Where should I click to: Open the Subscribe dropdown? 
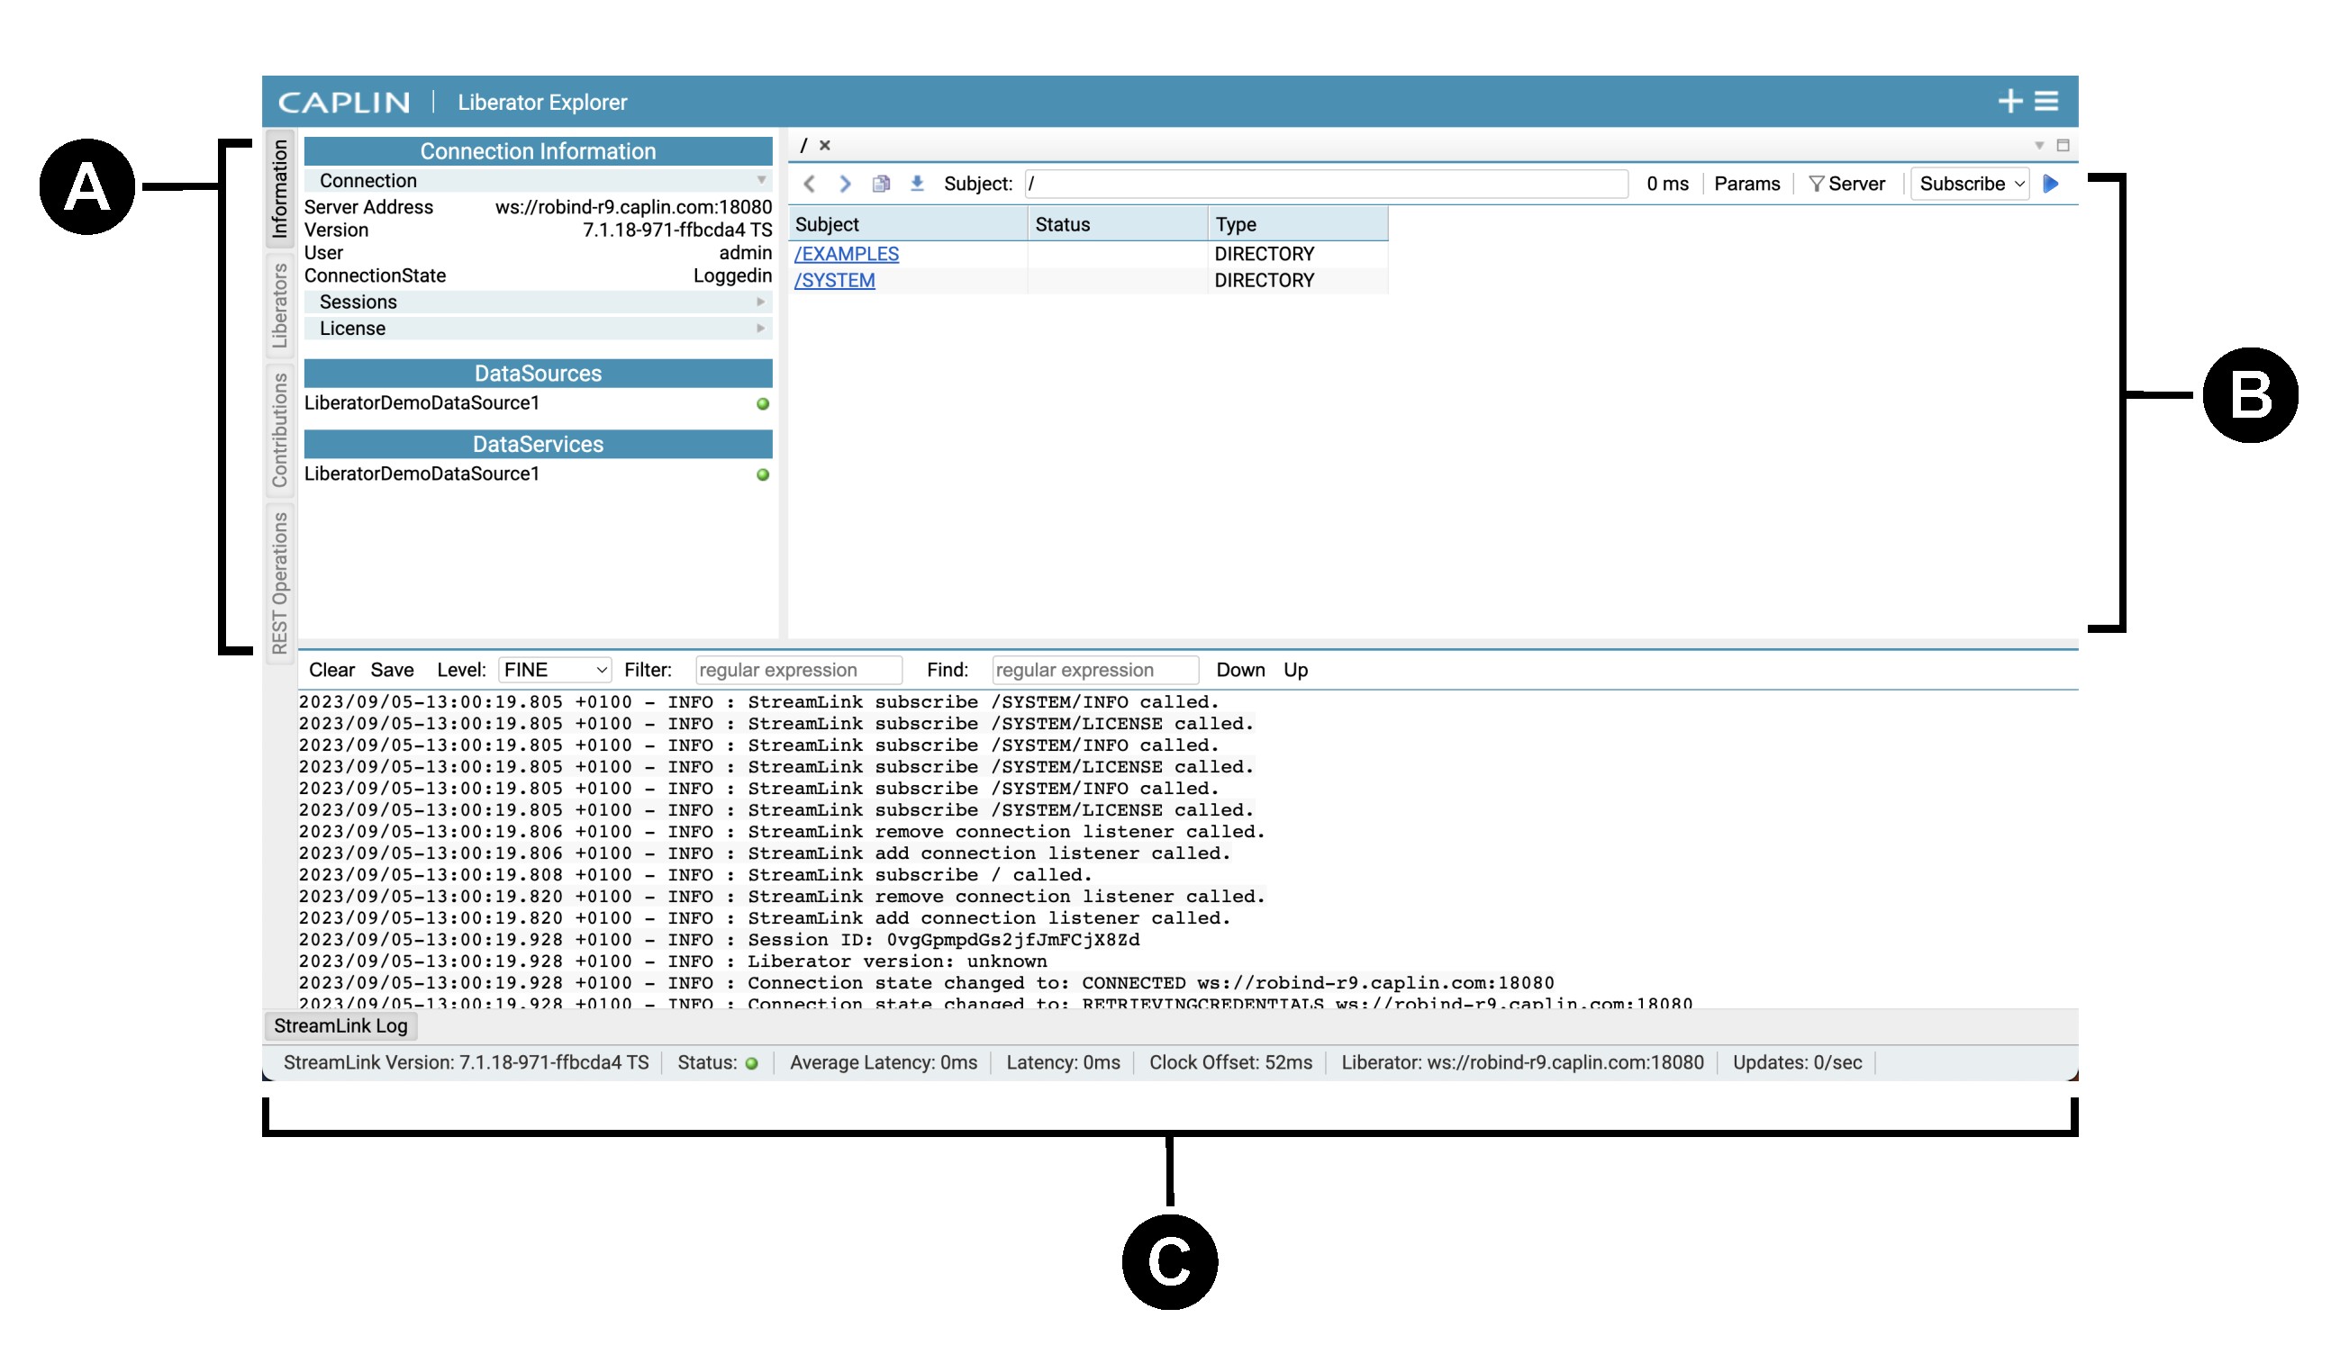(1969, 183)
